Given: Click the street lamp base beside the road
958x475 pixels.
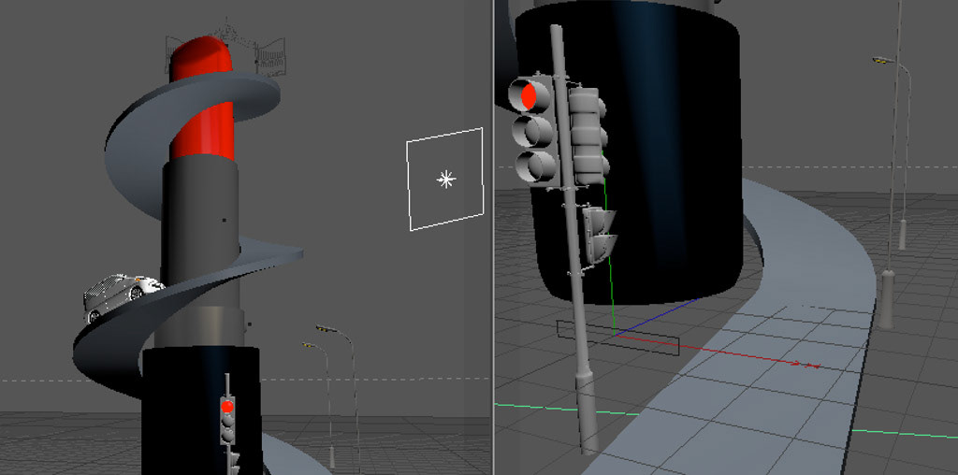Looking at the screenshot, I should point(887,299).
